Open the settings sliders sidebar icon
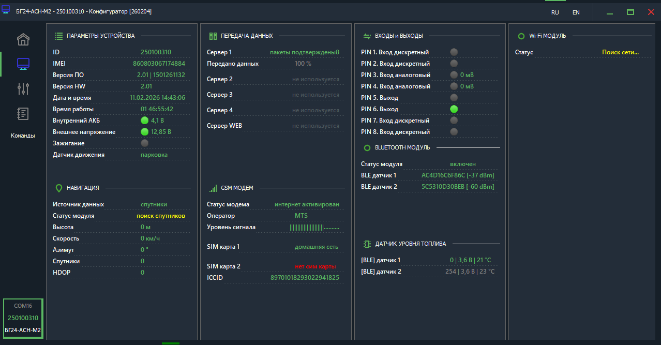The width and height of the screenshot is (661, 345). 23,88
